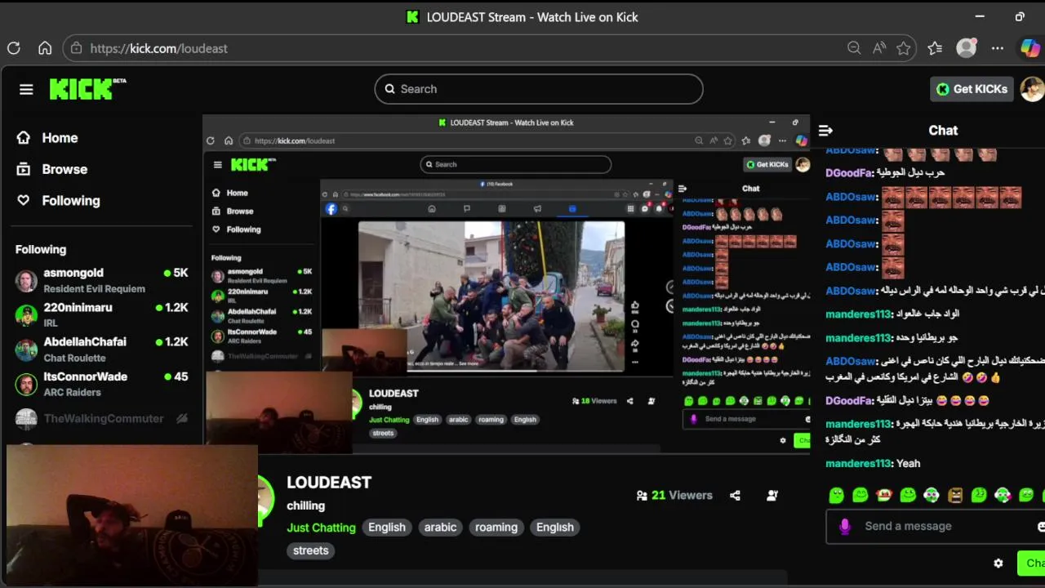Open browser zoom magnifier icon
The image size is (1045, 588).
pos(854,48)
